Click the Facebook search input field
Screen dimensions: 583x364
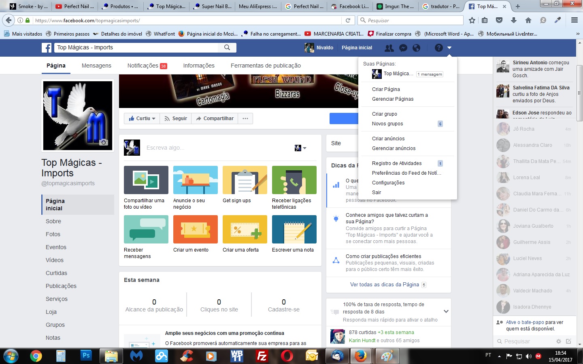(x=137, y=48)
